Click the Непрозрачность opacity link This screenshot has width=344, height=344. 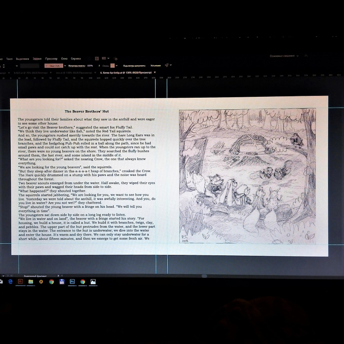point(77,65)
